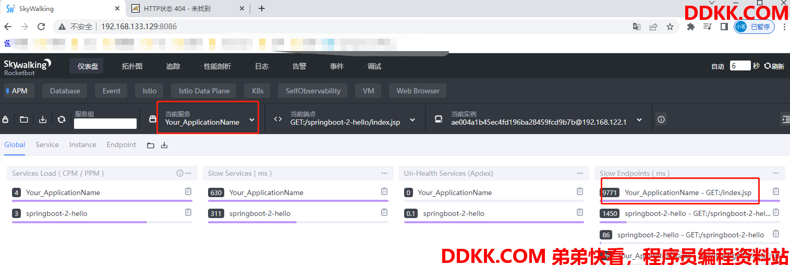Click the browser reload icon
The image size is (790, 265).
[41, 27]
